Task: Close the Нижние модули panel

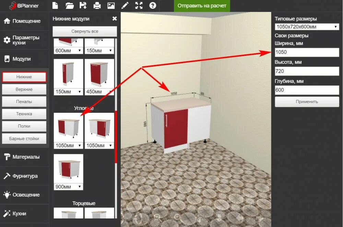Action: pos(115,18)
